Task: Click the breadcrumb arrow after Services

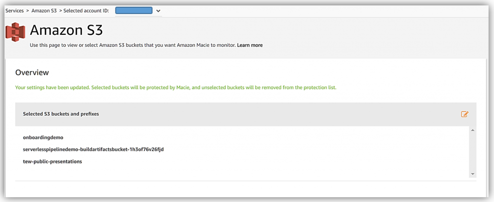Action: click(27, 11)
